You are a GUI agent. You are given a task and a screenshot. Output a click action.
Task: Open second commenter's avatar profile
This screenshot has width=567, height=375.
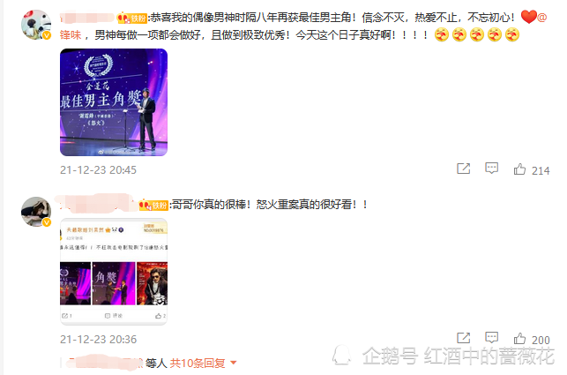tap(36, 212)
